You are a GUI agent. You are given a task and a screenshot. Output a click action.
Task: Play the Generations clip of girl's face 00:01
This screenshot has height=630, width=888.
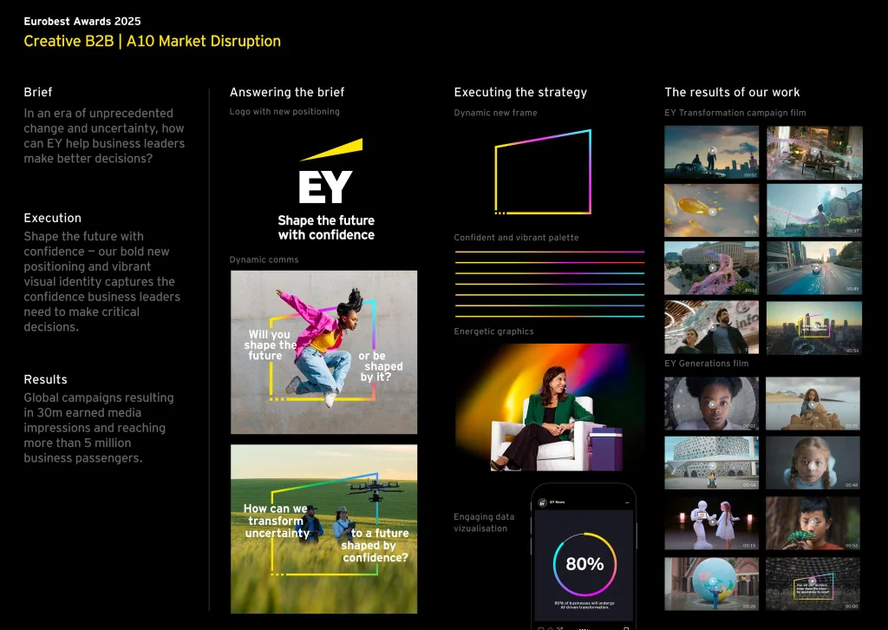[711, 404]
